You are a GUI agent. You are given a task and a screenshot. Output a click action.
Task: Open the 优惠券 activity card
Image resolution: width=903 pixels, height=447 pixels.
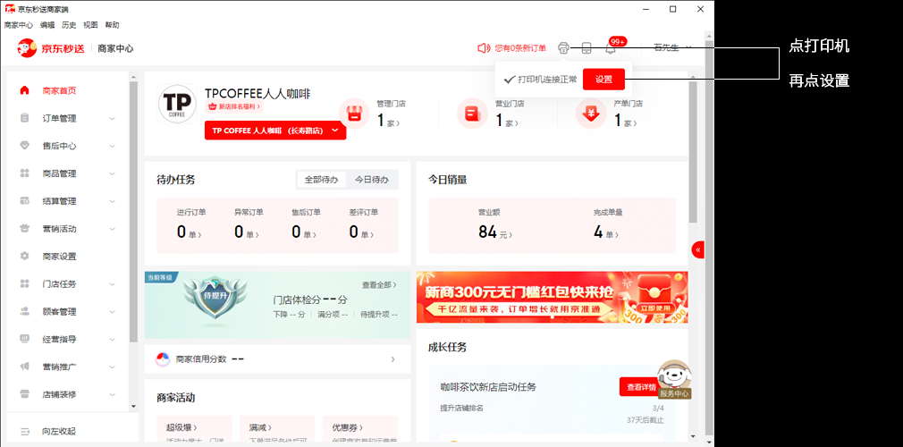pos(360,429)
